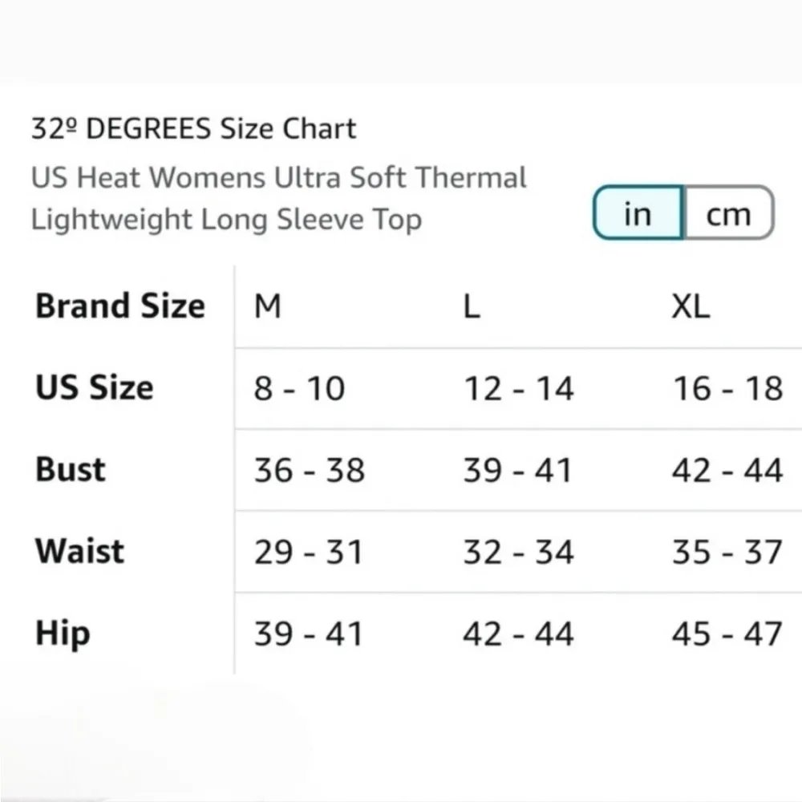The image size is (802, 802).
Task: Select the Hip 45 - 47 cell
Action: (x=727, y=634)
